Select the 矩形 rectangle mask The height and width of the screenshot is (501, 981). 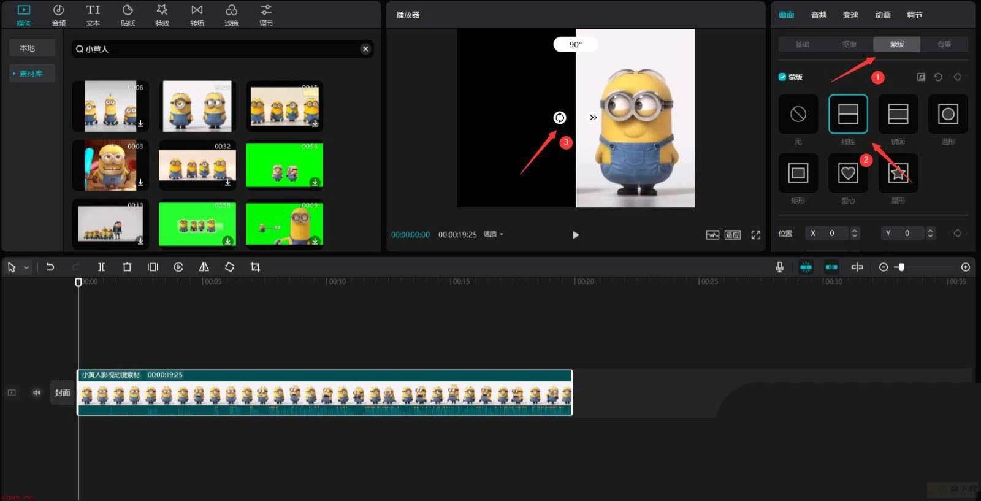(x=798, y=173)
